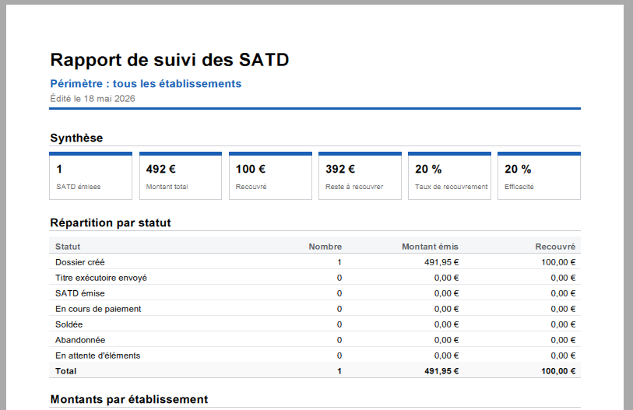Select the 'SATD émise' status row label

80,293
